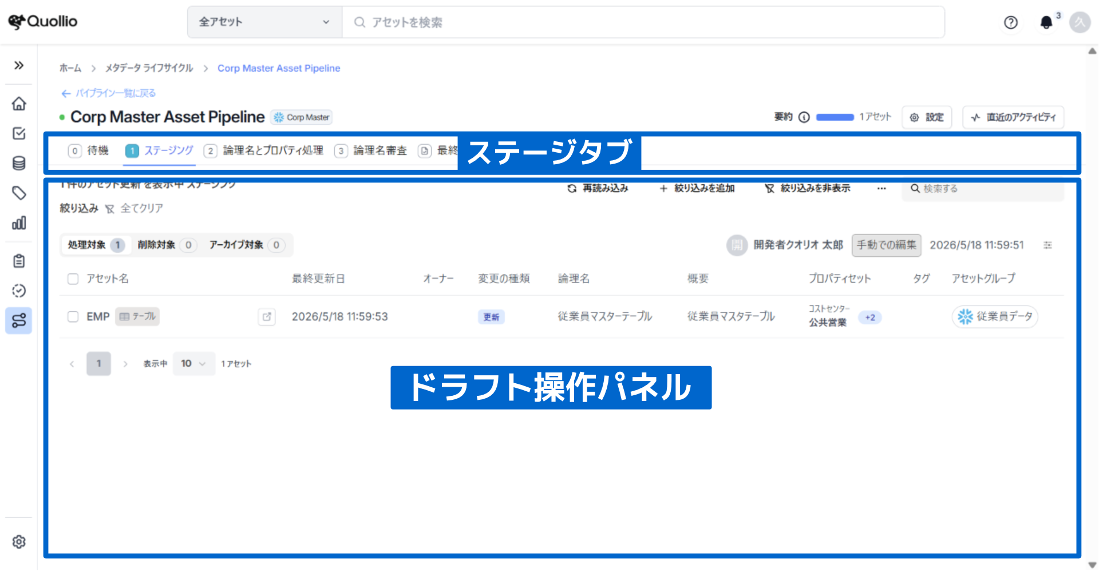
Task: Open the bar chart icon in the sidebar
Action: tap(19, 223)
